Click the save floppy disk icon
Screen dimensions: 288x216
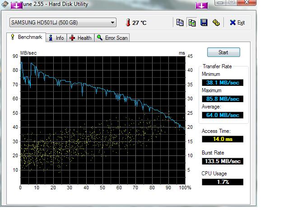click(x=204, y=23)
